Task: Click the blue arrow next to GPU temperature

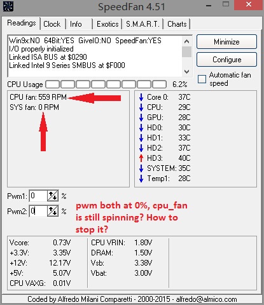Action: click(141, 118)
